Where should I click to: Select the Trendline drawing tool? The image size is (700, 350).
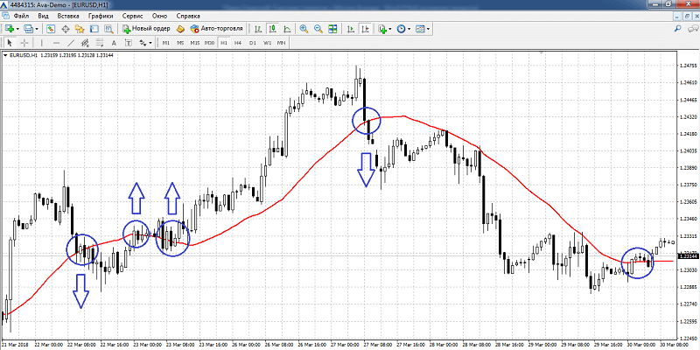(x=71, y=43)
